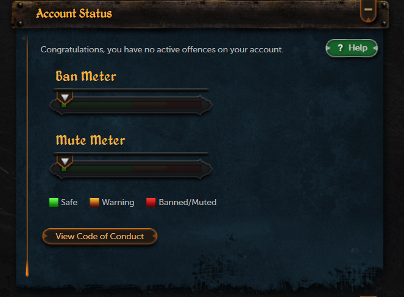The image size is (404, 297).
Task: Click the Banned/Muted legend label
Action: pyautogui.click(x=188, y=202)
